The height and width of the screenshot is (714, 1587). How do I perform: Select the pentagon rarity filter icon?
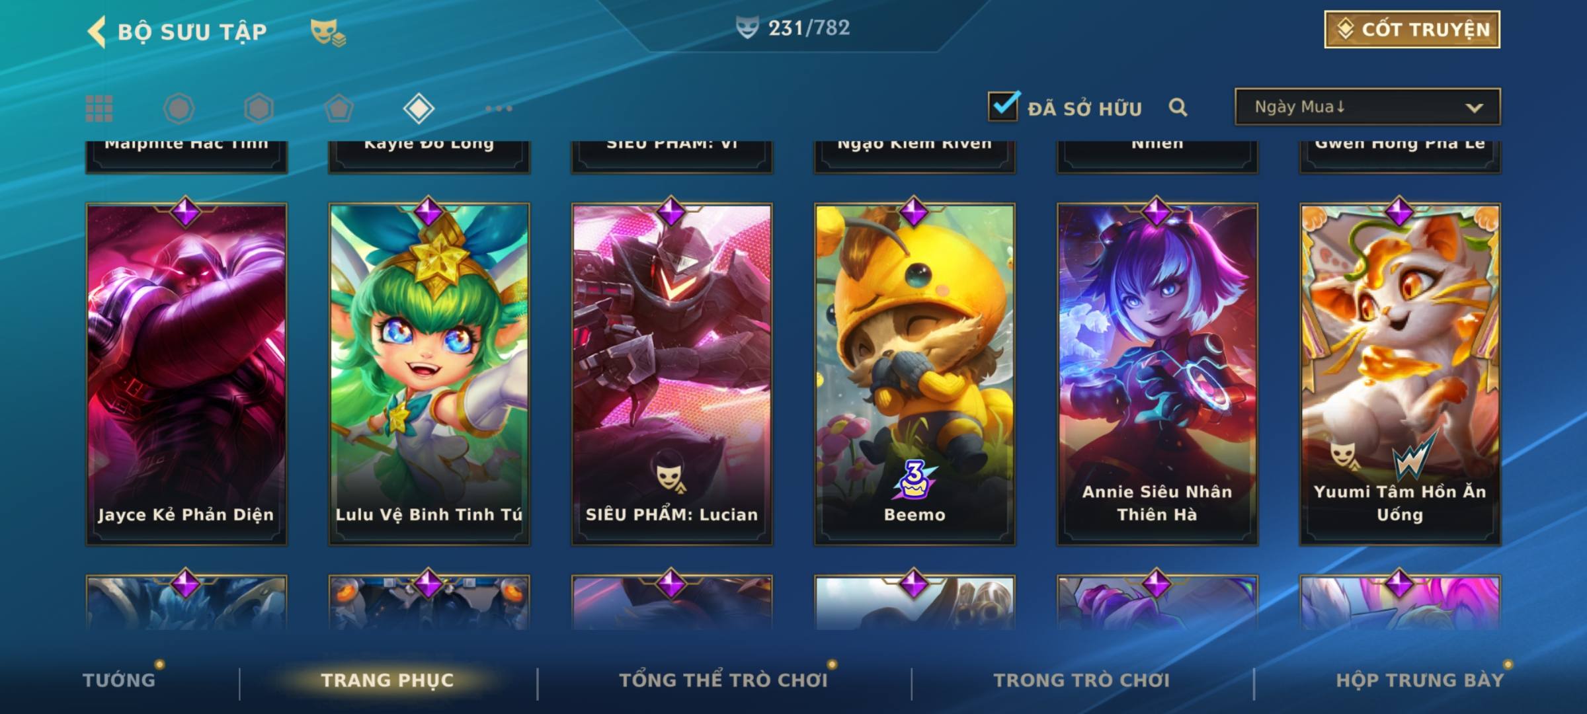339,108
